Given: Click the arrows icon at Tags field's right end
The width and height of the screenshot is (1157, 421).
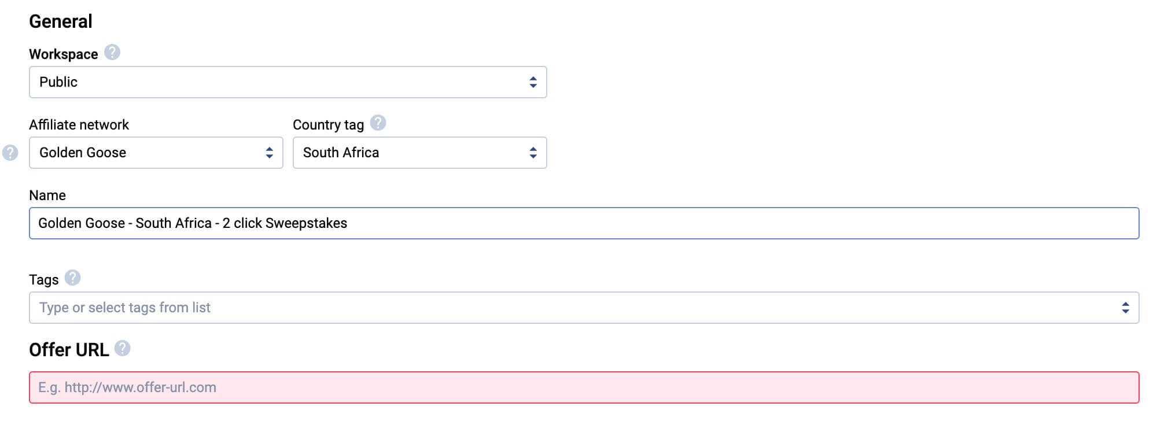Looking at the screenshot, I should coord(1125,308).
